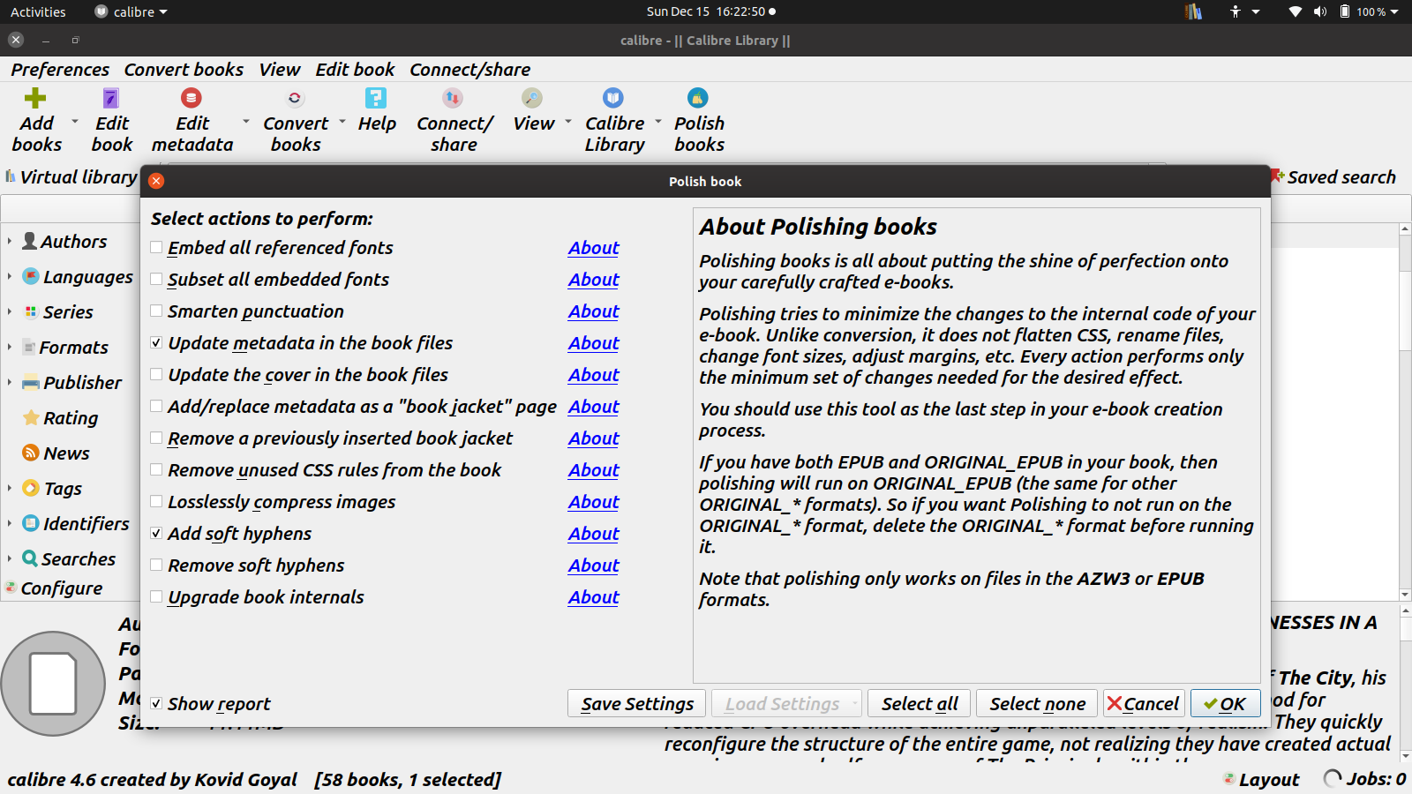
Task: Open the Preferences menu
Action: 60,70
